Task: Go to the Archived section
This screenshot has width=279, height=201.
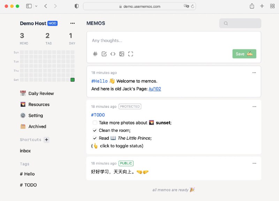Action: pos(37,127)
